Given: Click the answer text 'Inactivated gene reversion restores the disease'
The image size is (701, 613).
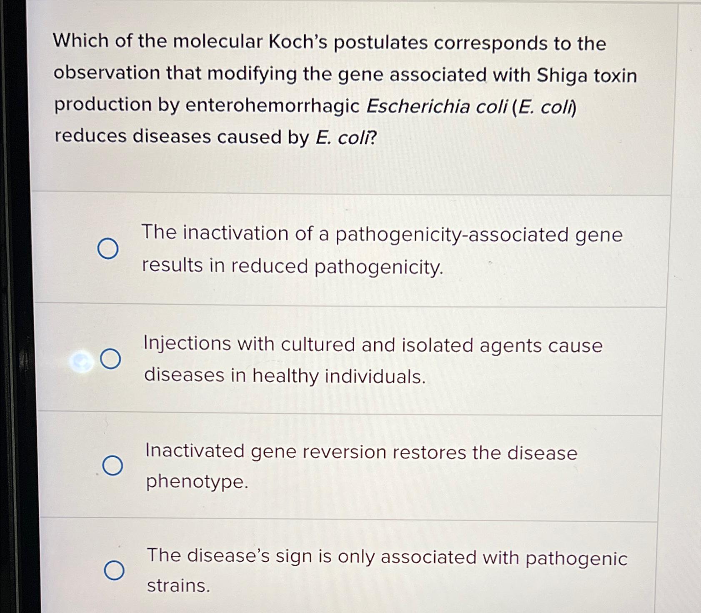Looking at the screenshot, I should 361,452.
